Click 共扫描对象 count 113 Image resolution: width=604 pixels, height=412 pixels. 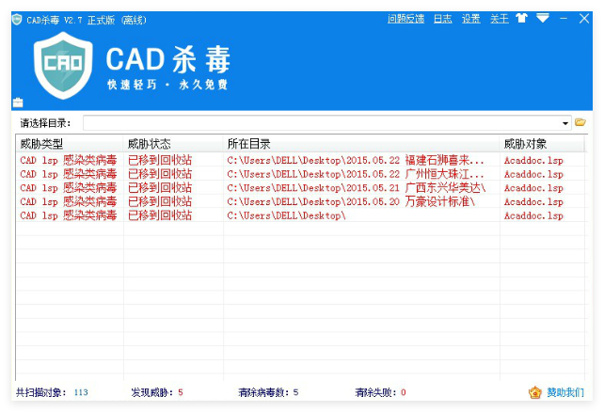pos(81,392)
